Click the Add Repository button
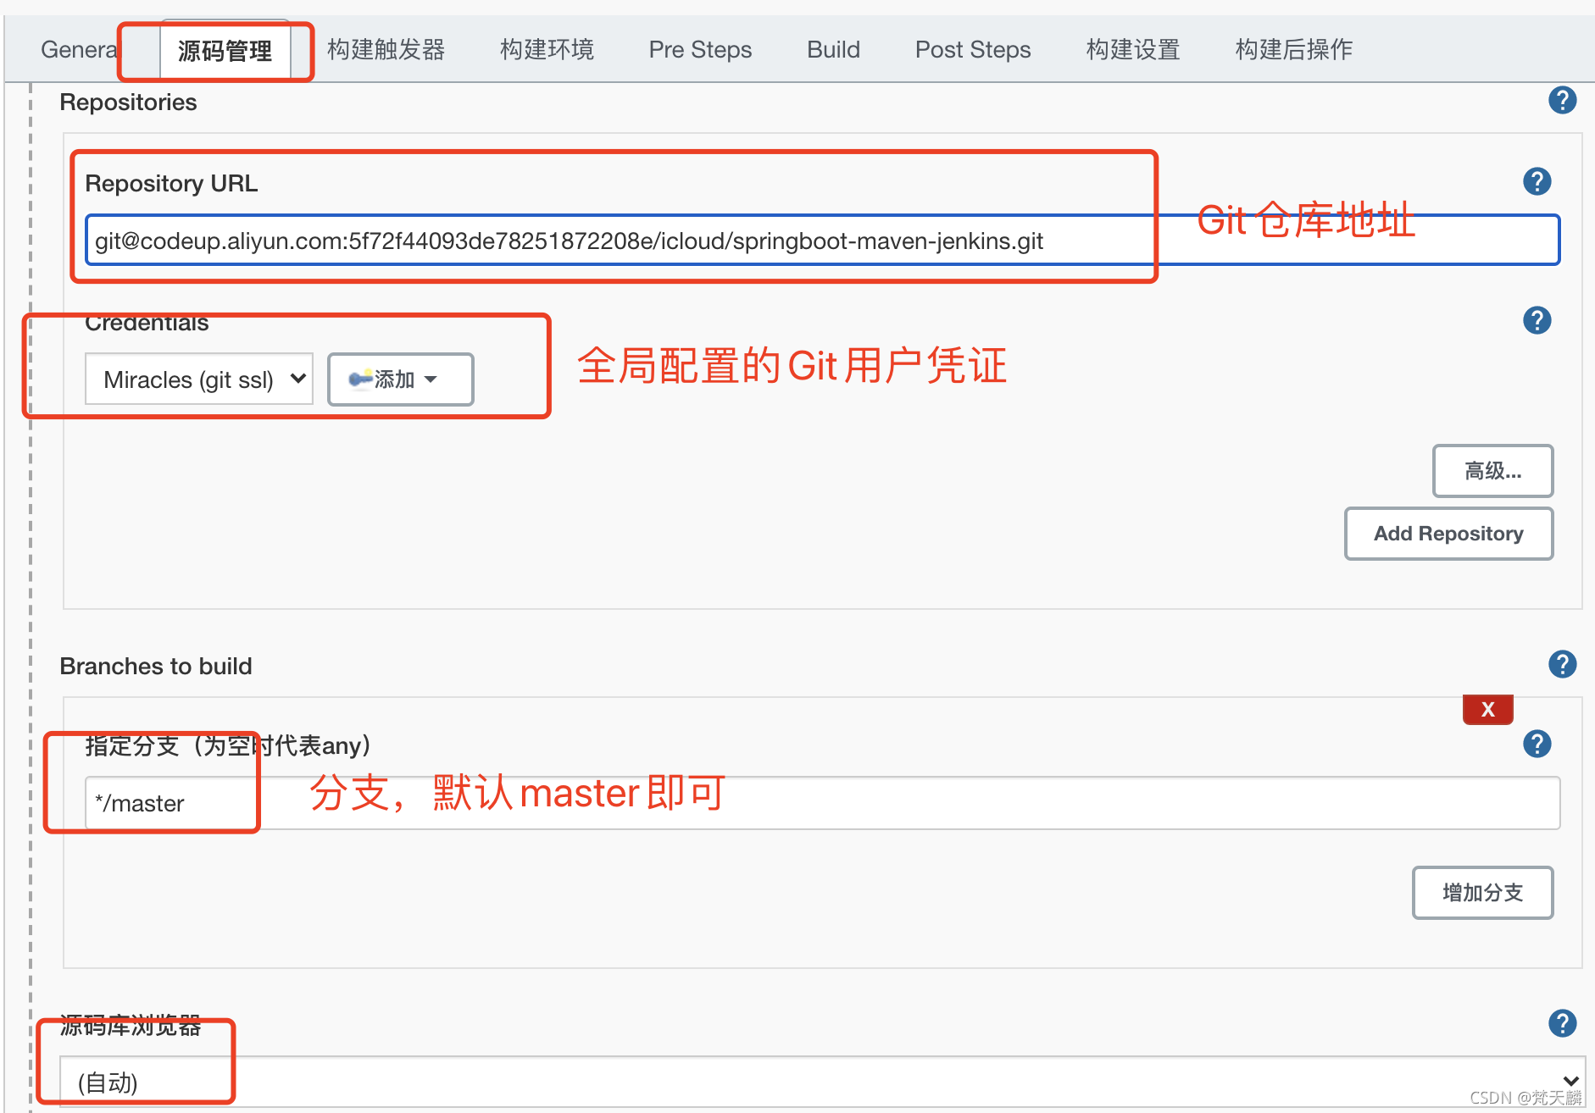 tap(1448, 534)
